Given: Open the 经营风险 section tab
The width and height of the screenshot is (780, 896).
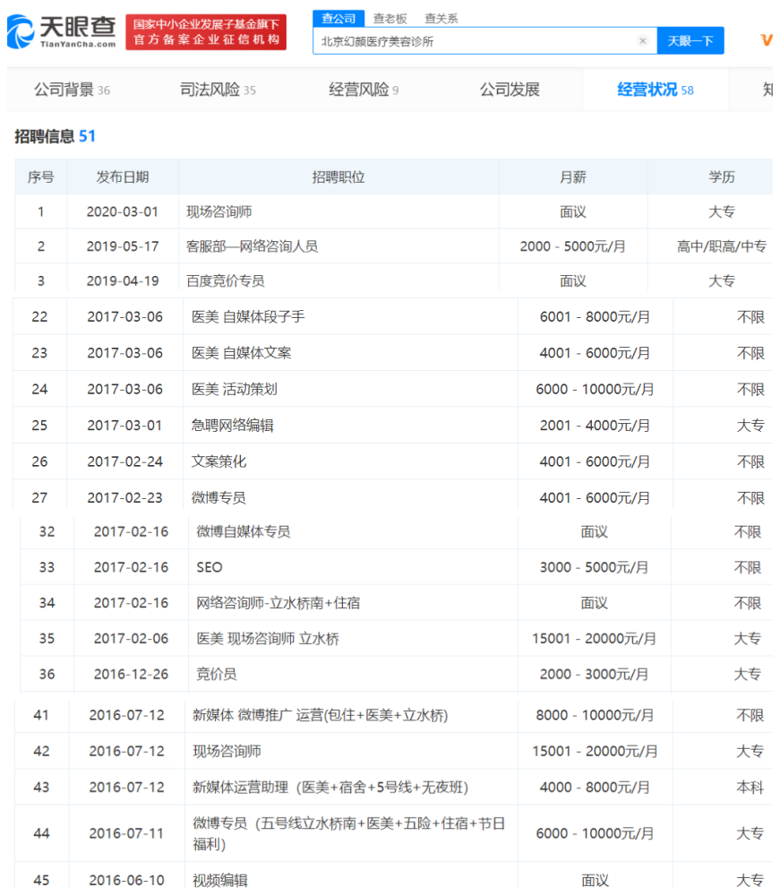Looking at the screenshot, I should click(364, 90).
